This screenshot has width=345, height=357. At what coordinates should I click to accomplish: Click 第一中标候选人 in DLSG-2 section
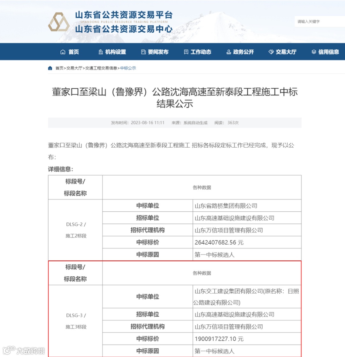coord(214,255)
